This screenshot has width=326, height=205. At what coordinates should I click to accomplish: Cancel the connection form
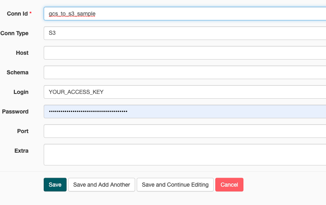tap(229, 185)
